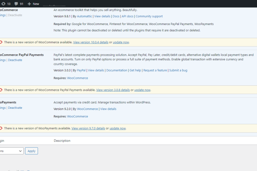Click WooPayments update notice refresh icon
The height and width of the screenshot is (171, 257).
click(x=1, y=128)
